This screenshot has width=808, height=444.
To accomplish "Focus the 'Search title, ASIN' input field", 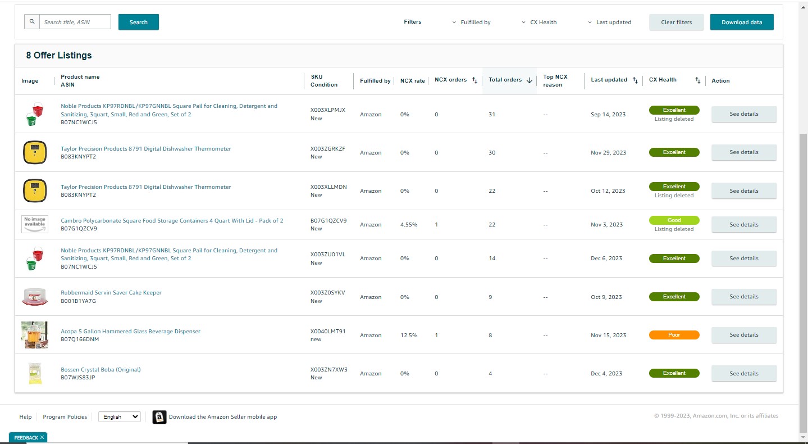I will tap(75, 22).
